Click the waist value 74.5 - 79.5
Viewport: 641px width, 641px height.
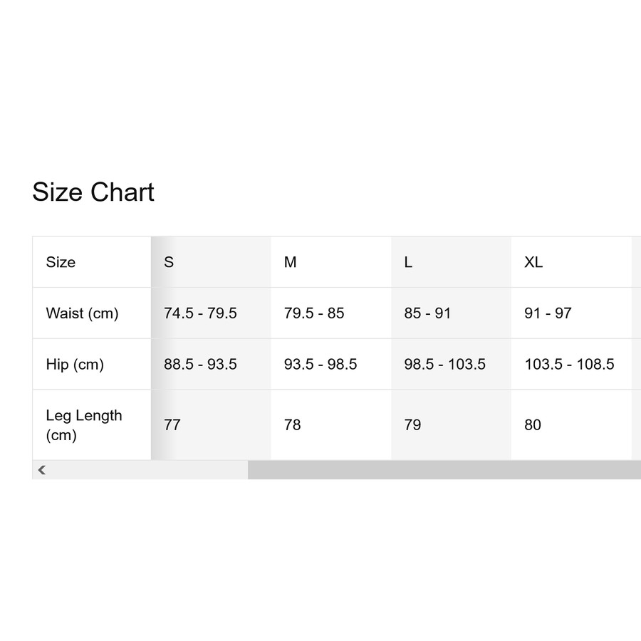tap(200, 313)
